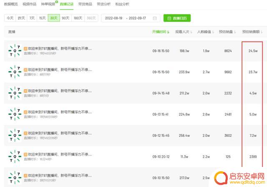Click orange badge icon on 09-10 15:50 row
The image size is (267, 187).
click(25, 176)
